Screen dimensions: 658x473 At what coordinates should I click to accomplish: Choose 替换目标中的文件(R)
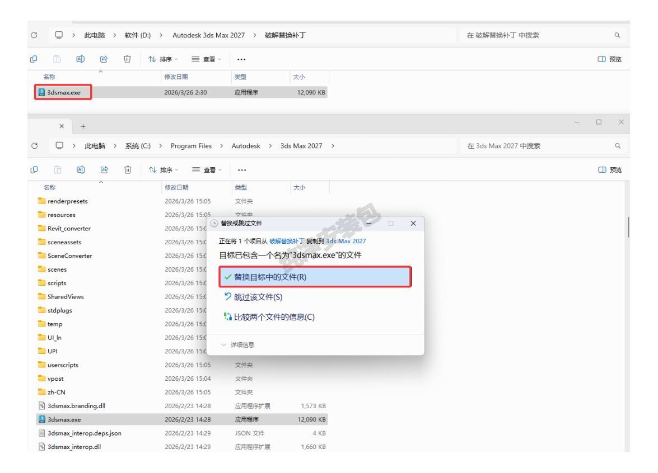coord(315,277)
